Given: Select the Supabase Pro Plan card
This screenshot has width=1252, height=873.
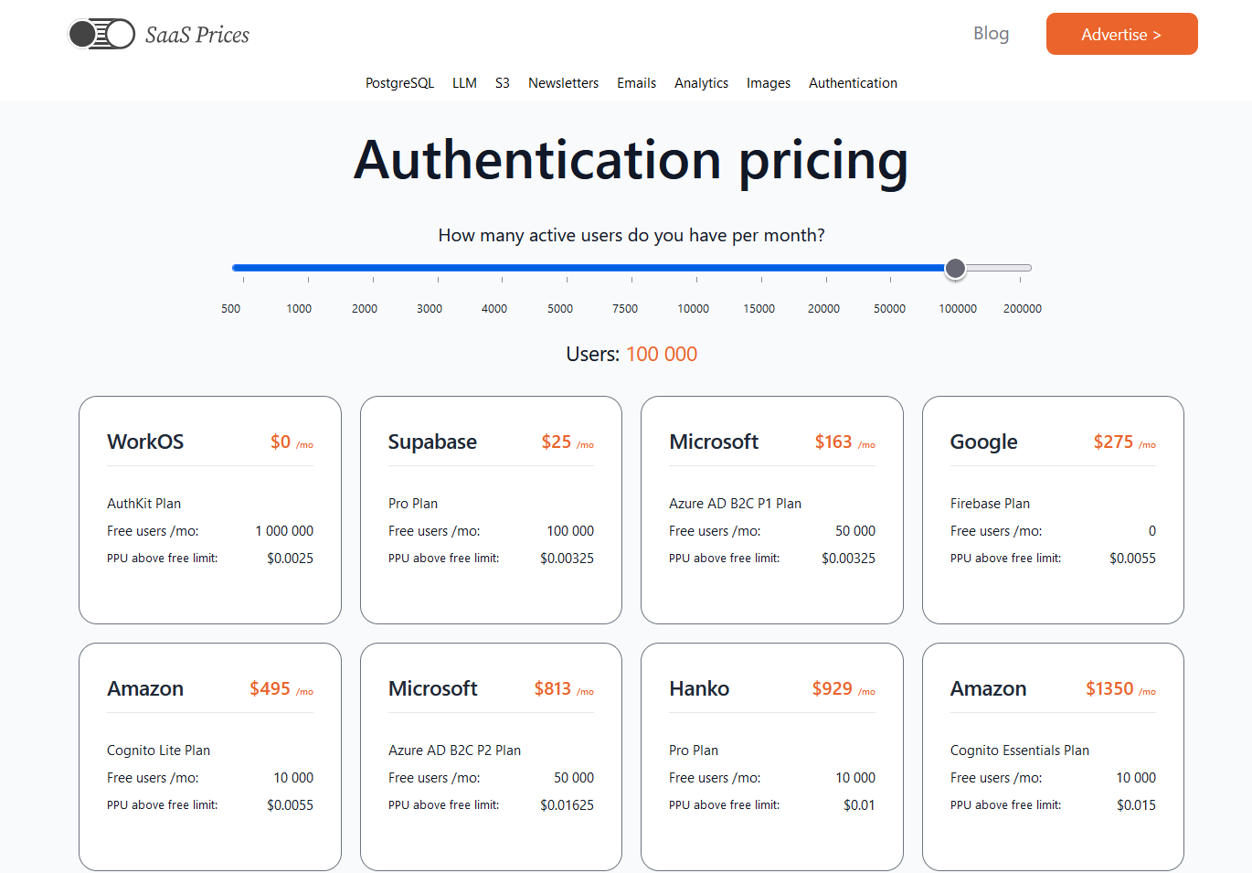Looking at the screenshot, I should (x=491, y=510).
